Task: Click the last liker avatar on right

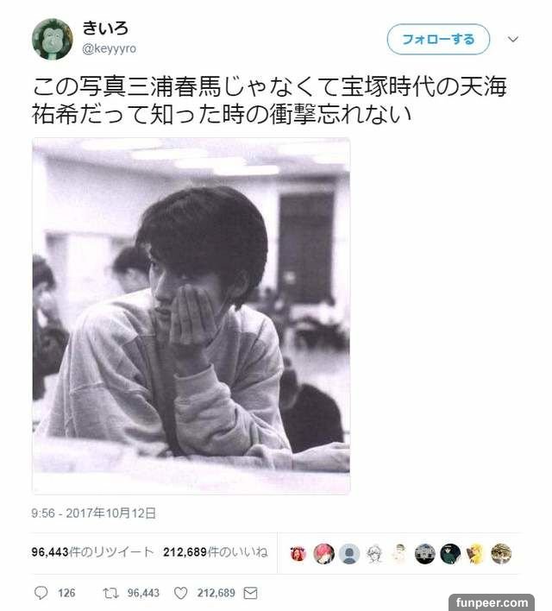Action: (501, 554)
